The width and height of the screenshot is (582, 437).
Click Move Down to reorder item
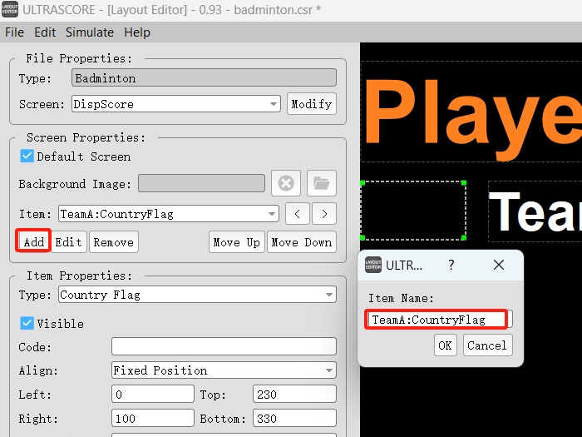coord(301,242)
